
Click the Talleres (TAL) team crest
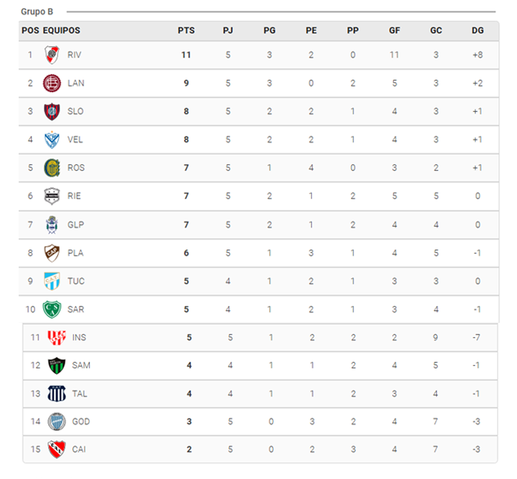click(56, 394)
